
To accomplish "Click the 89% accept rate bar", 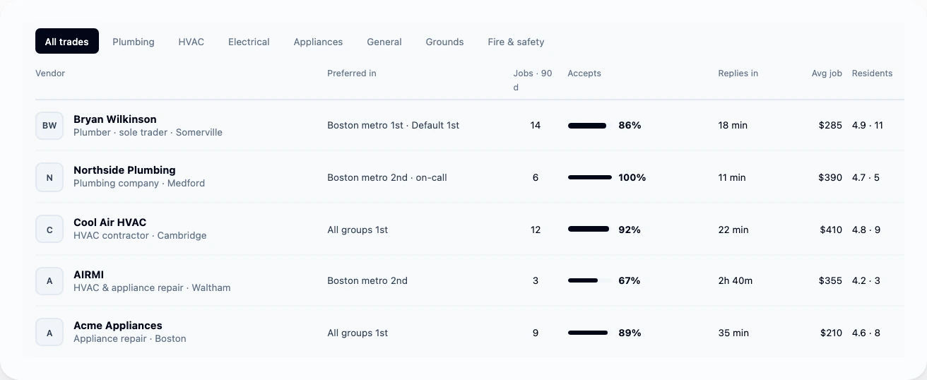I will click(x=590, y=333).
